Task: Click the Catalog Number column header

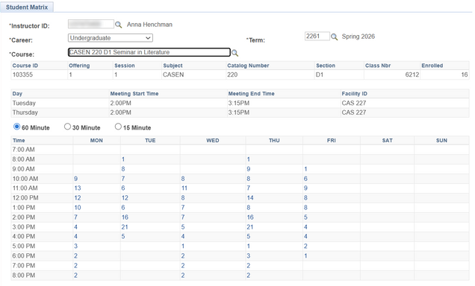Action: click(248, 66)
